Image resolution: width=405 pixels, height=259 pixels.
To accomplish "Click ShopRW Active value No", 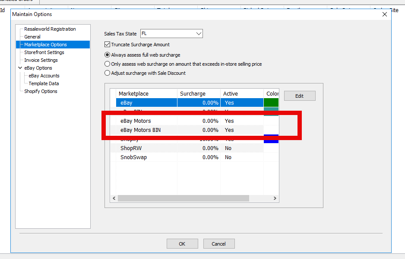I will tap(228, 148).
